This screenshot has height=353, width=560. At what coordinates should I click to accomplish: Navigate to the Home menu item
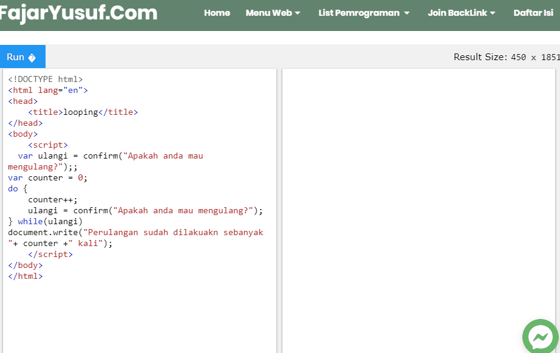(217, 12)
